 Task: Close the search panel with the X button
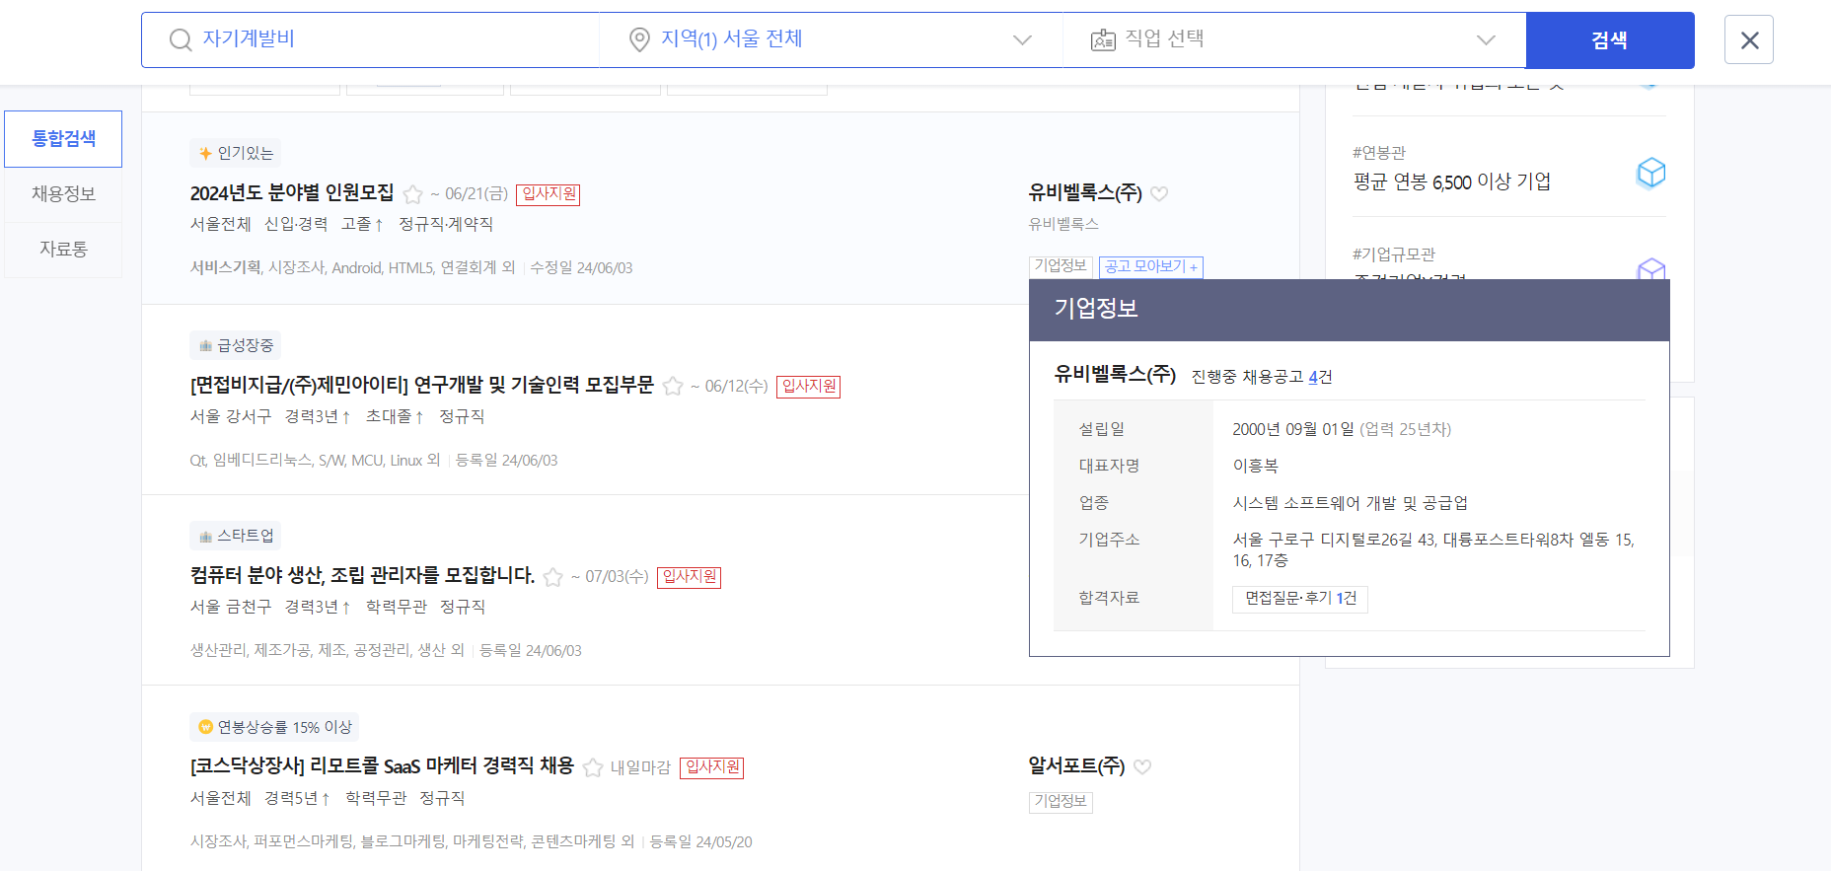pos(1749,39)
